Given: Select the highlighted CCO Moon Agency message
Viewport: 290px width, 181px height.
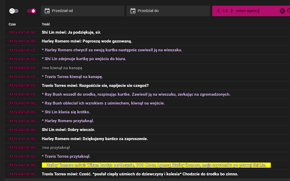Looking at the screenshot, I should pos(156,165).
